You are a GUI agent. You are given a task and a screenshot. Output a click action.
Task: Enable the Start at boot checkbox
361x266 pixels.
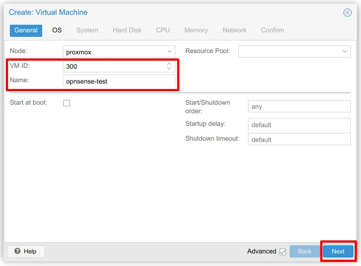pos(66,103)
